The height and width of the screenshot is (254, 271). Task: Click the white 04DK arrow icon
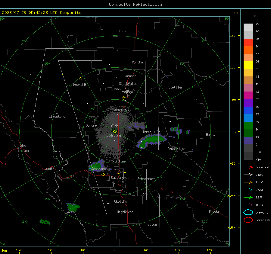pos(248,175)
